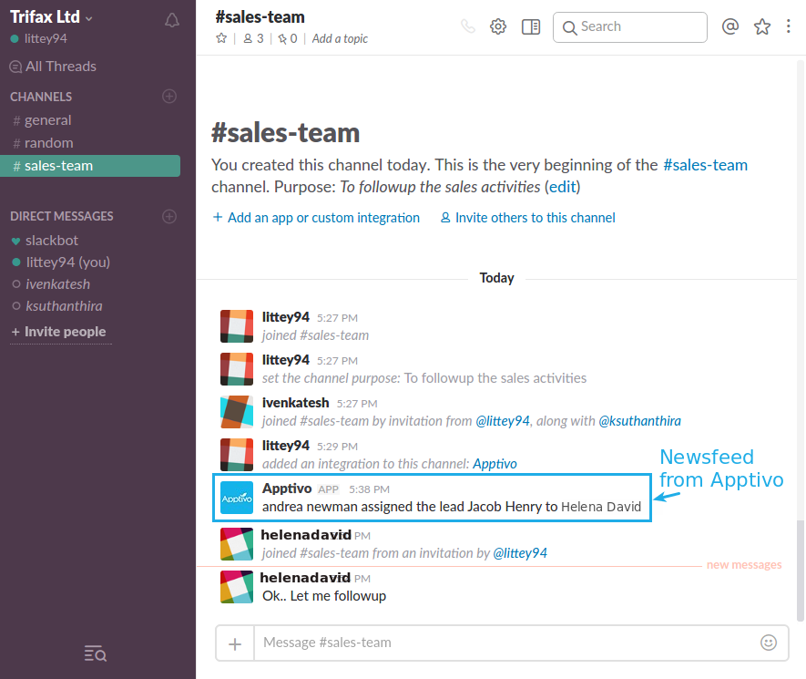Click Invite people in sidebar
This screenshot has height=679, width=806.
click(59, 332)
